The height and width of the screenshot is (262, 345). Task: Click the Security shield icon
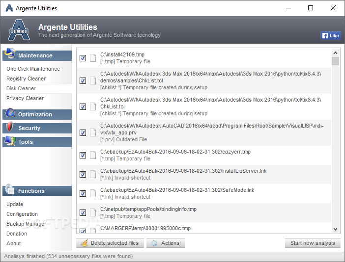[x=10, y=127]
